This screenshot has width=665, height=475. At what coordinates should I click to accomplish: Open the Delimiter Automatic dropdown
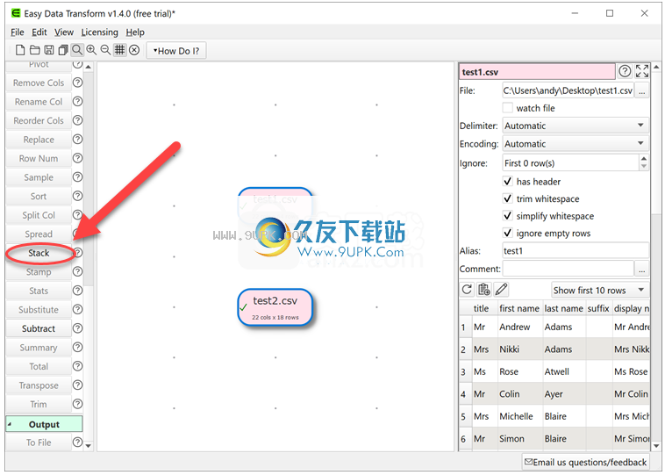point(576,126)
